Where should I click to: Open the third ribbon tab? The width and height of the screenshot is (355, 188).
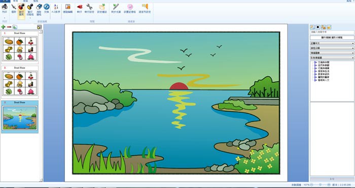pos(25,1)
